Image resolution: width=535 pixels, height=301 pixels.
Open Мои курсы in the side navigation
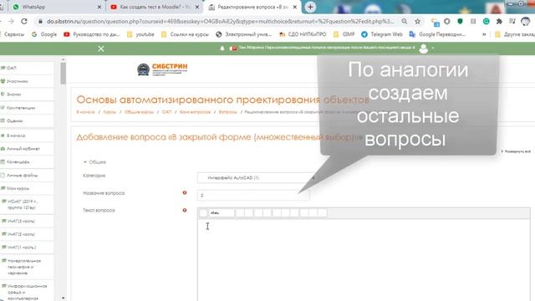pos(27,188)
